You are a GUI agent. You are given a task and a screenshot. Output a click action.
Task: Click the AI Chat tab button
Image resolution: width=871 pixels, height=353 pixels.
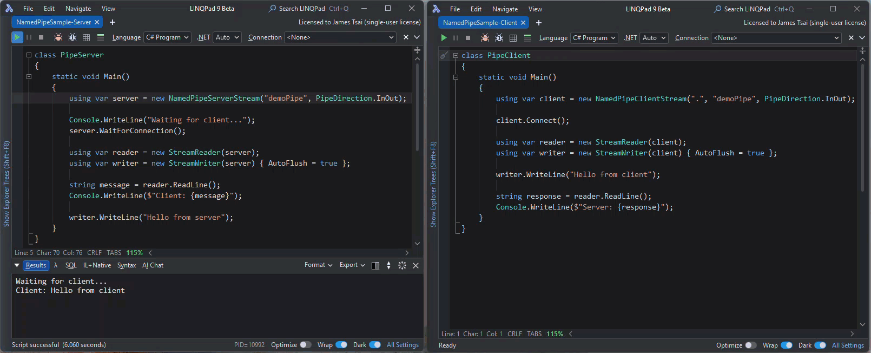point(153,265)
